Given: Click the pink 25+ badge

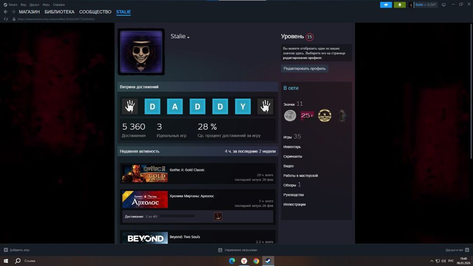Looking at the screenshot, I should (x=307, y=115).
